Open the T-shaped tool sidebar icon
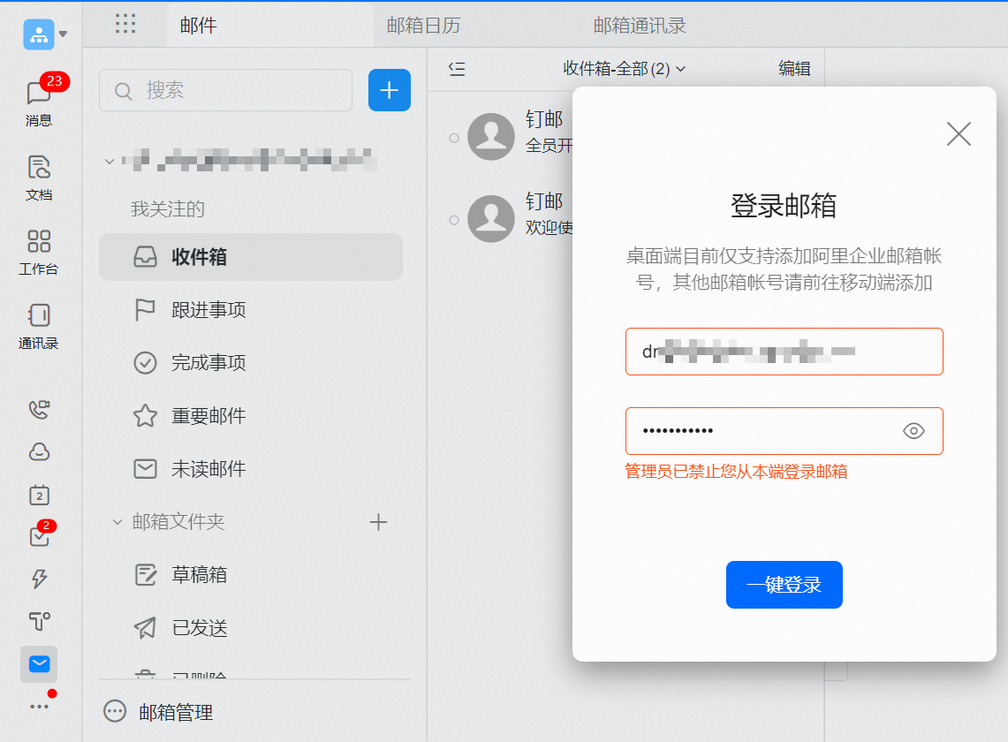The image size is (1008, 742). point(39,621)
